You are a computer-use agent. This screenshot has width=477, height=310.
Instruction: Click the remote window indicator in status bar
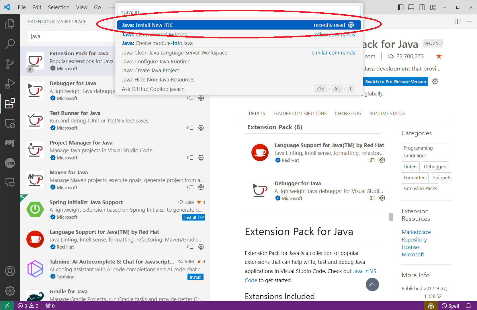pos(7,306)
